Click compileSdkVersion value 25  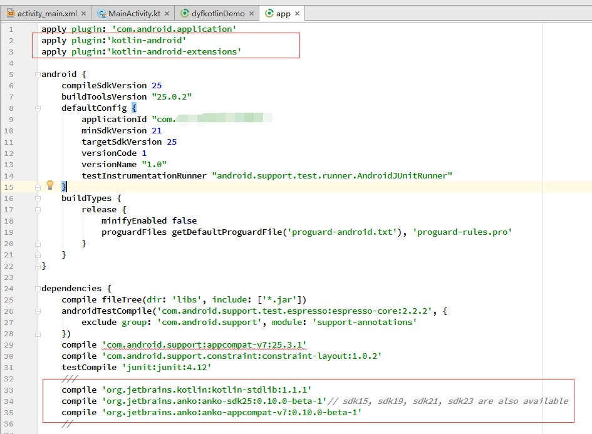157,86
